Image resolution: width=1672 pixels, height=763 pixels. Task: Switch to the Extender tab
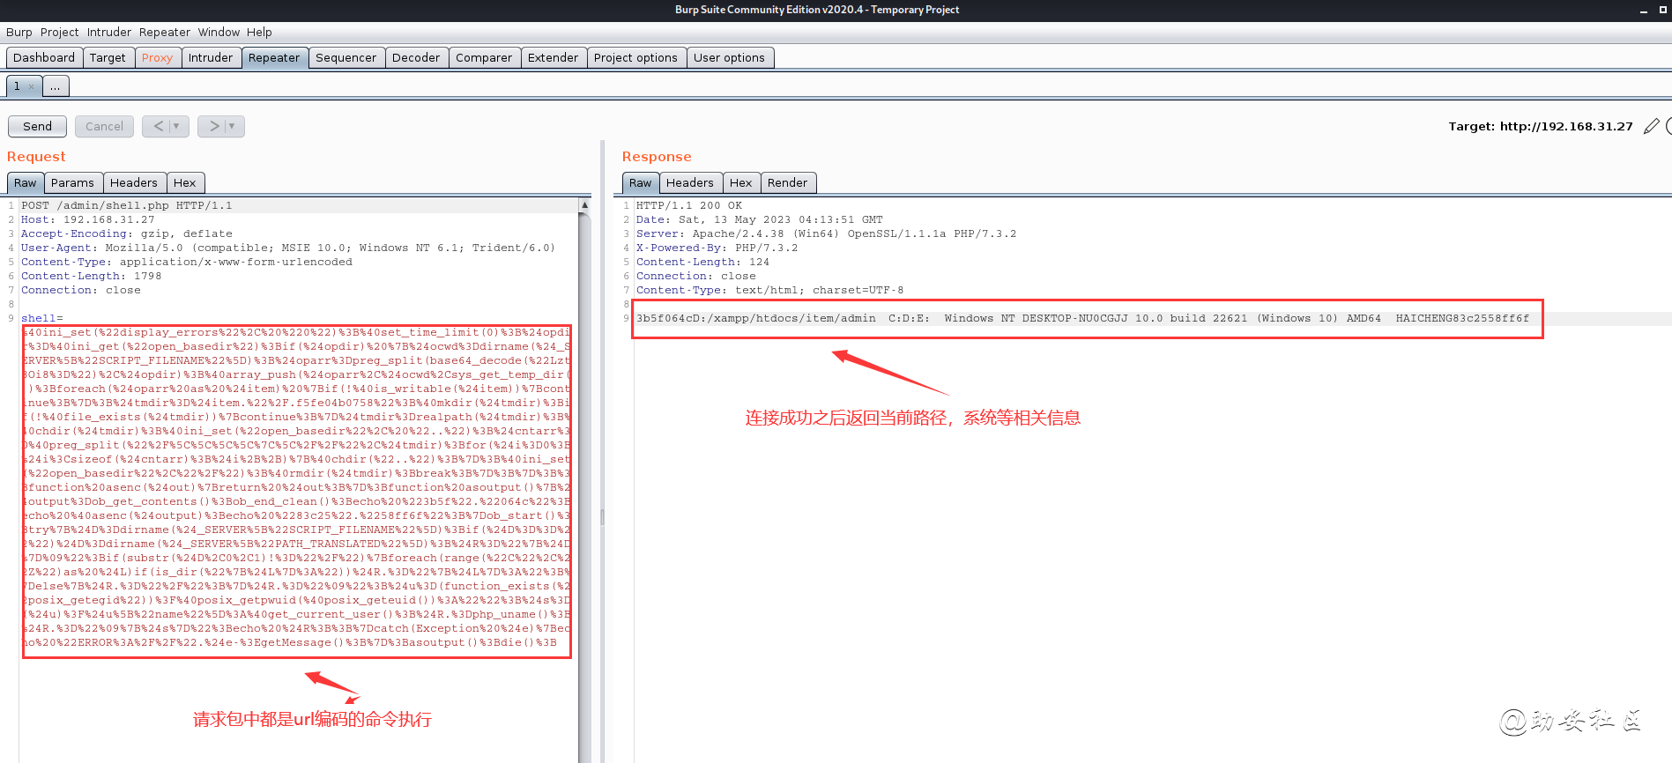(553, 58)
